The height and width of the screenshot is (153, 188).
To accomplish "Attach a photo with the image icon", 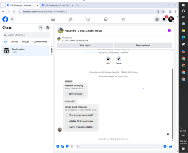I will [x=62, y=146].
